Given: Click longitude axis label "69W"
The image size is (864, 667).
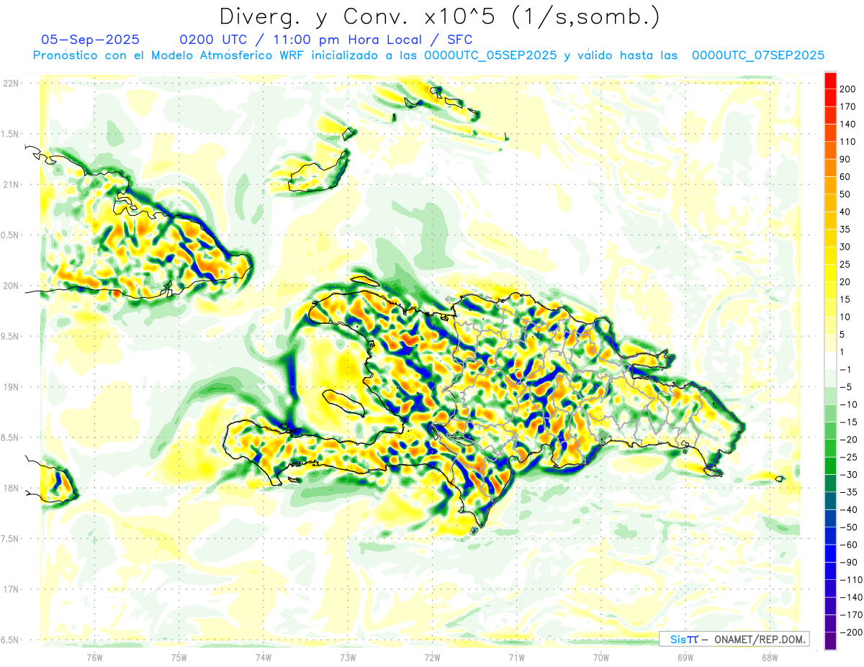Looking at the screenshot, I should pos(685,657).
